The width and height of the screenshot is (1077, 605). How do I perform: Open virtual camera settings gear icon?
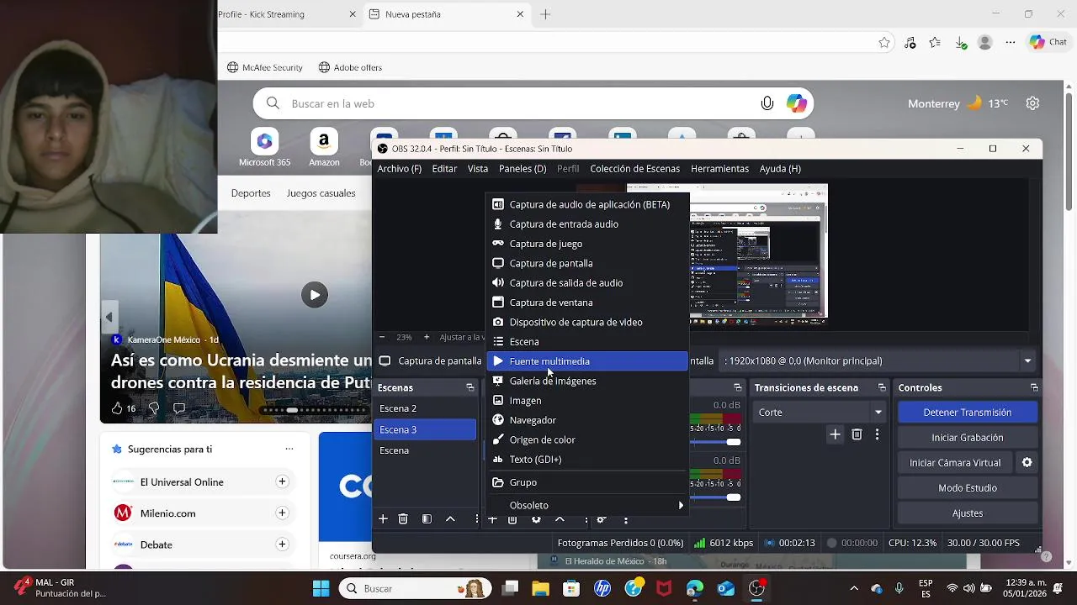coord(1027,463)
